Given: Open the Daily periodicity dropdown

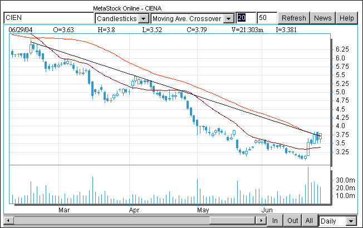Looking at the screenshot, I should [x=350, y=221].
